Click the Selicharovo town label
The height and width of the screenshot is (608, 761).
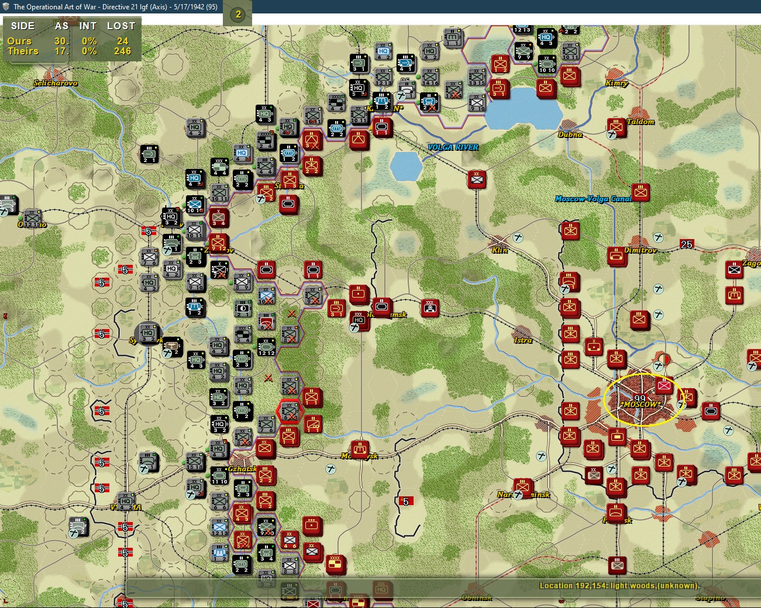pyautogui.click(x=56, y=83)
